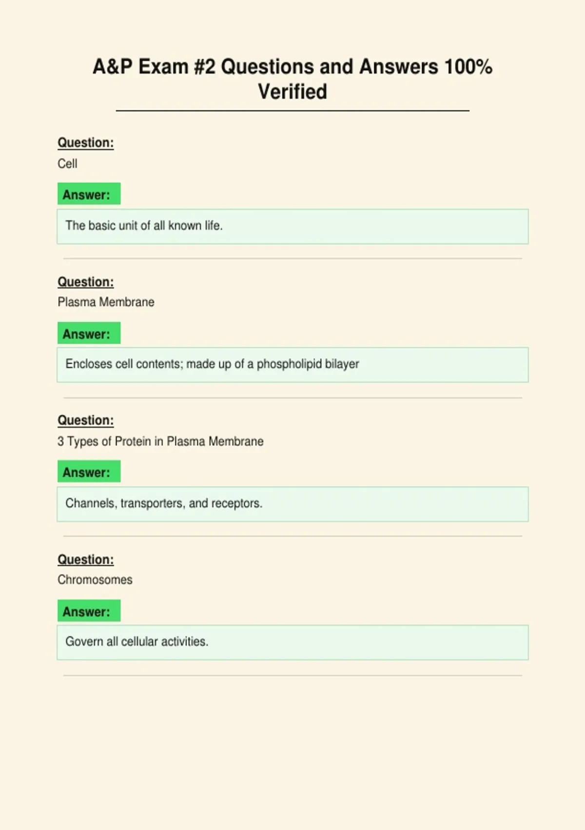
Task: Select the first Question label above Cell
Action: click(x=86, y=143)
